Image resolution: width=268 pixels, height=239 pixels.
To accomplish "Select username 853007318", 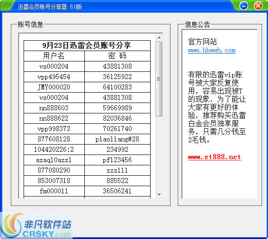I will pos(54,181).
